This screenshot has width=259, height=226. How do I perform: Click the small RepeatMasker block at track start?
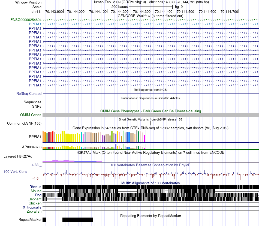click(x=44, y=219)
